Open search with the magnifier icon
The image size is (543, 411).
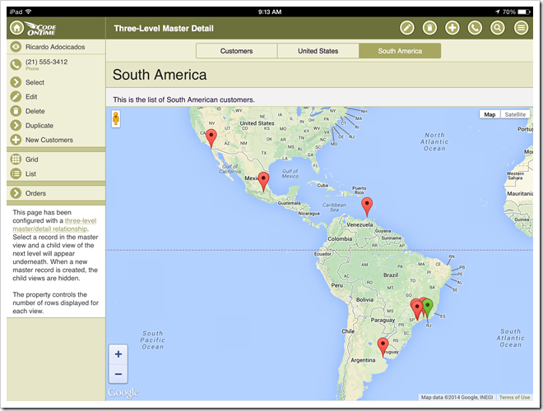pyautogui.click(x=498, y=28)
